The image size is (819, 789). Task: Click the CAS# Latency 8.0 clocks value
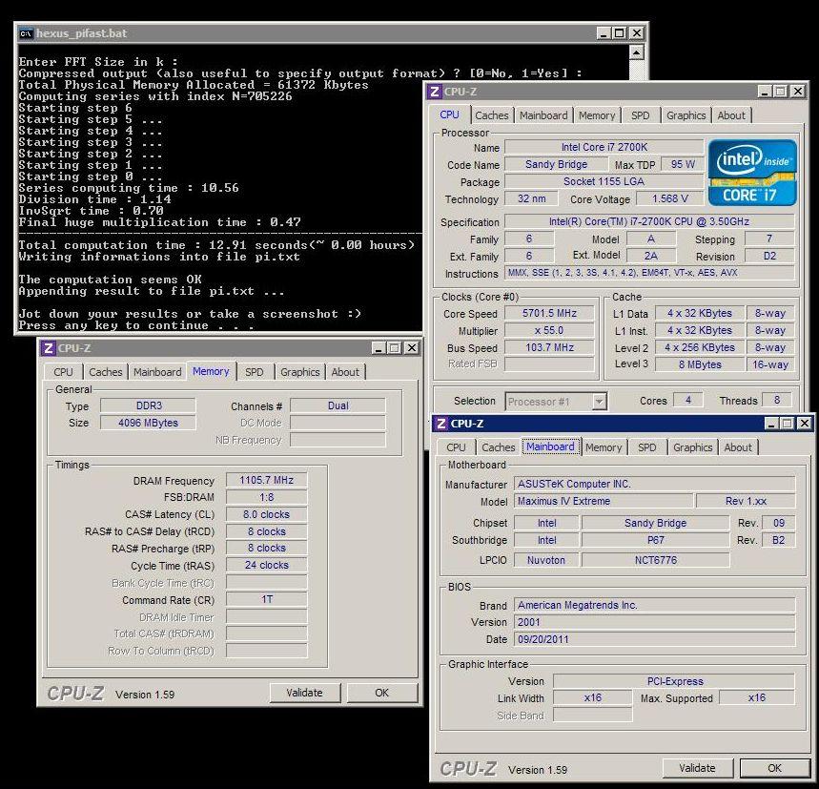tap(266, 514)
